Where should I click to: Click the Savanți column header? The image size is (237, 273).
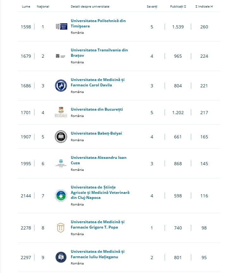point(152,7)
